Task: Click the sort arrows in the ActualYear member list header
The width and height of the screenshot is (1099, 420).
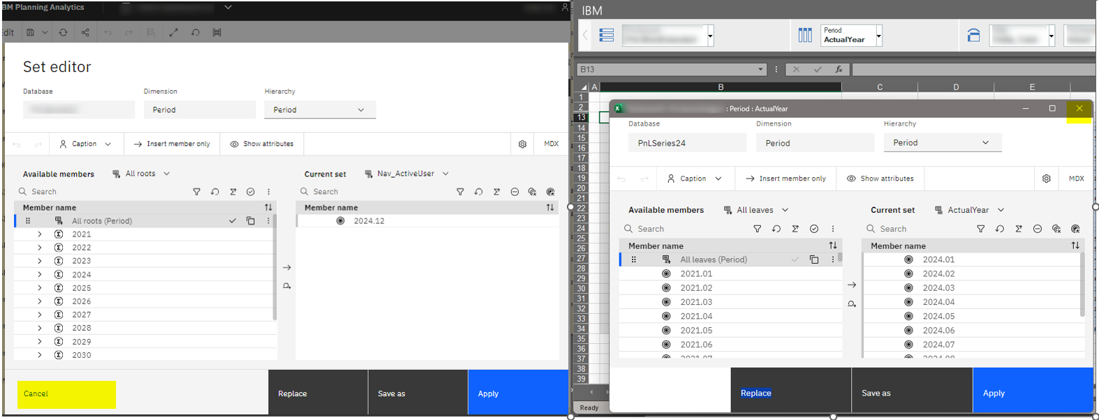Action: point(1075,246)
